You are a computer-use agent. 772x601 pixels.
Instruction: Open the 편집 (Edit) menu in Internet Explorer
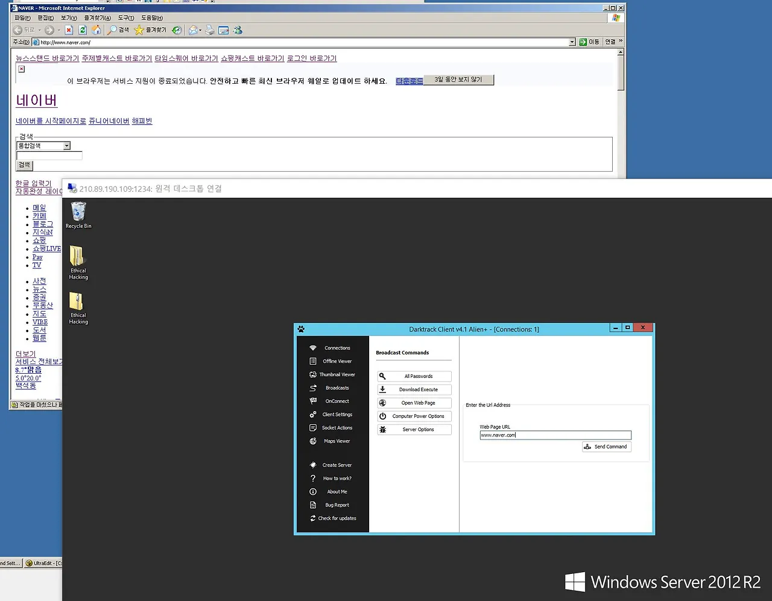pos(46,18)
